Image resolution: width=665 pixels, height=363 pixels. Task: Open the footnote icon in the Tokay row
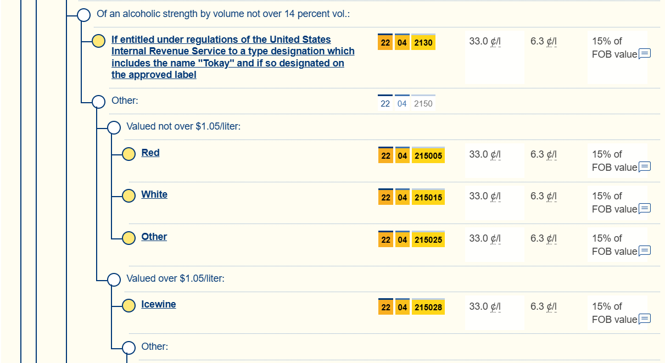click(645, 54)
